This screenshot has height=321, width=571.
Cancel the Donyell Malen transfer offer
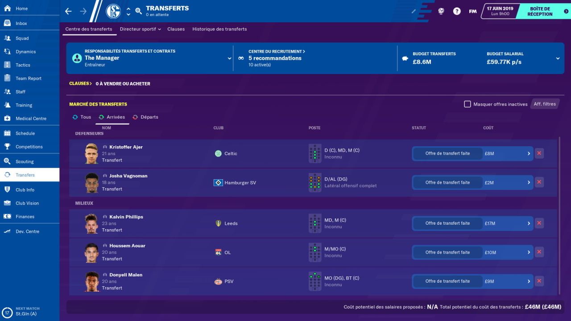click(x=539, y=281)
